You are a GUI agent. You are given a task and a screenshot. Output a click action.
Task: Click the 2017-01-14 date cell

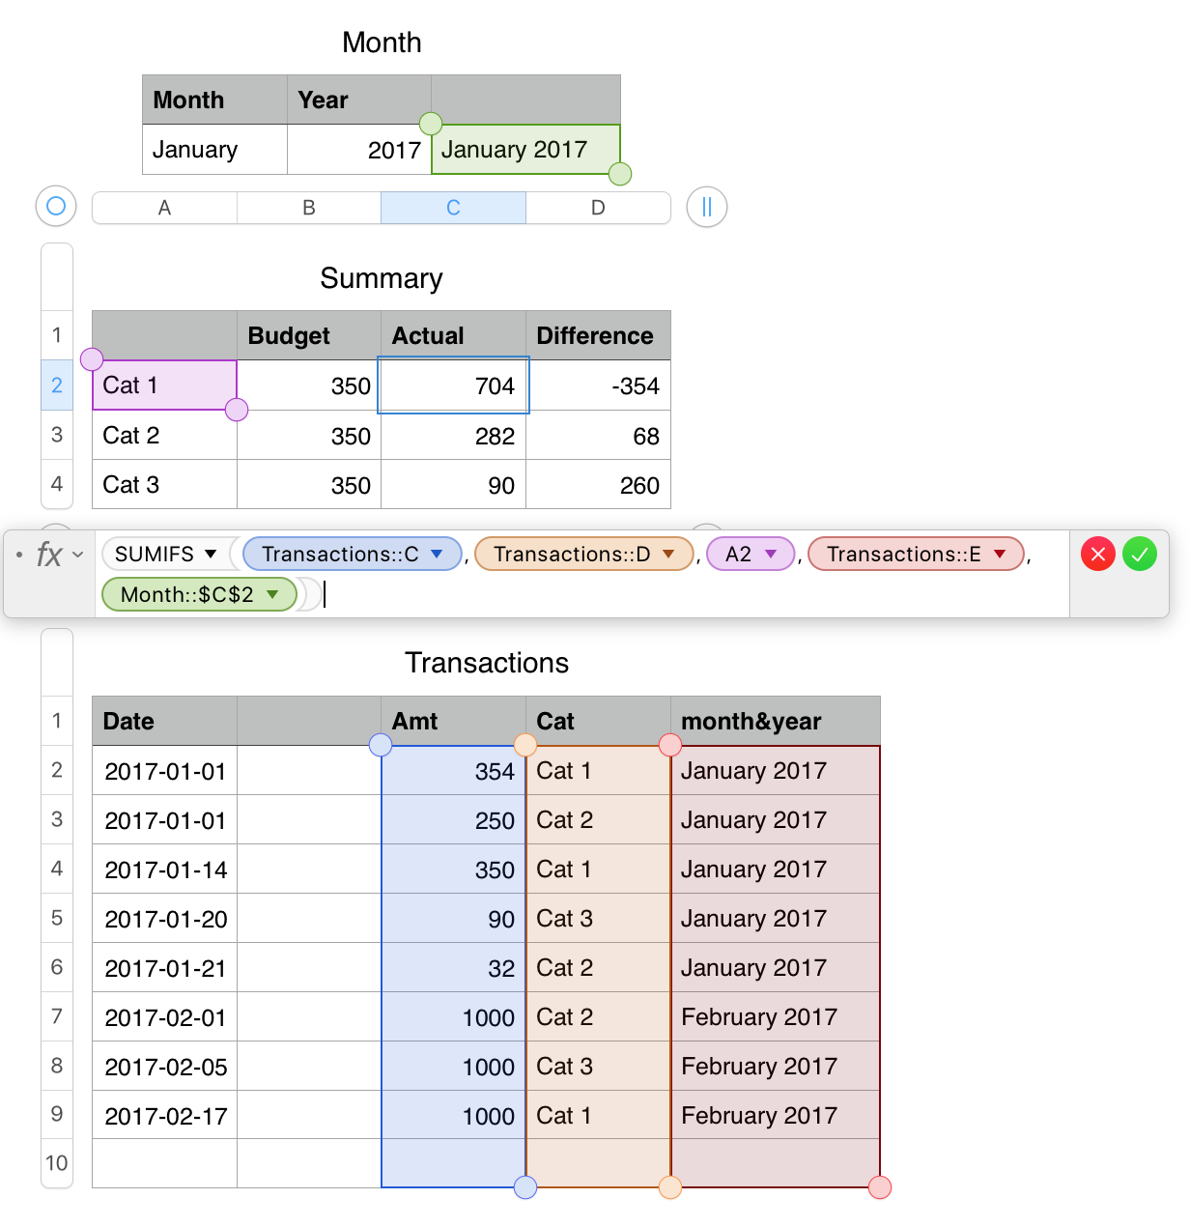coord(164,870)
